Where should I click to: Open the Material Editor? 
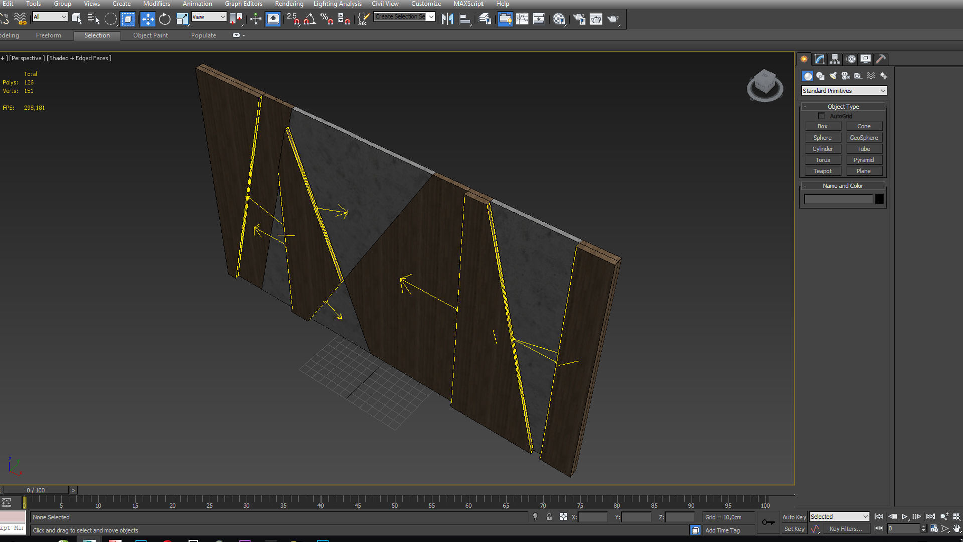tap(559, 19)
